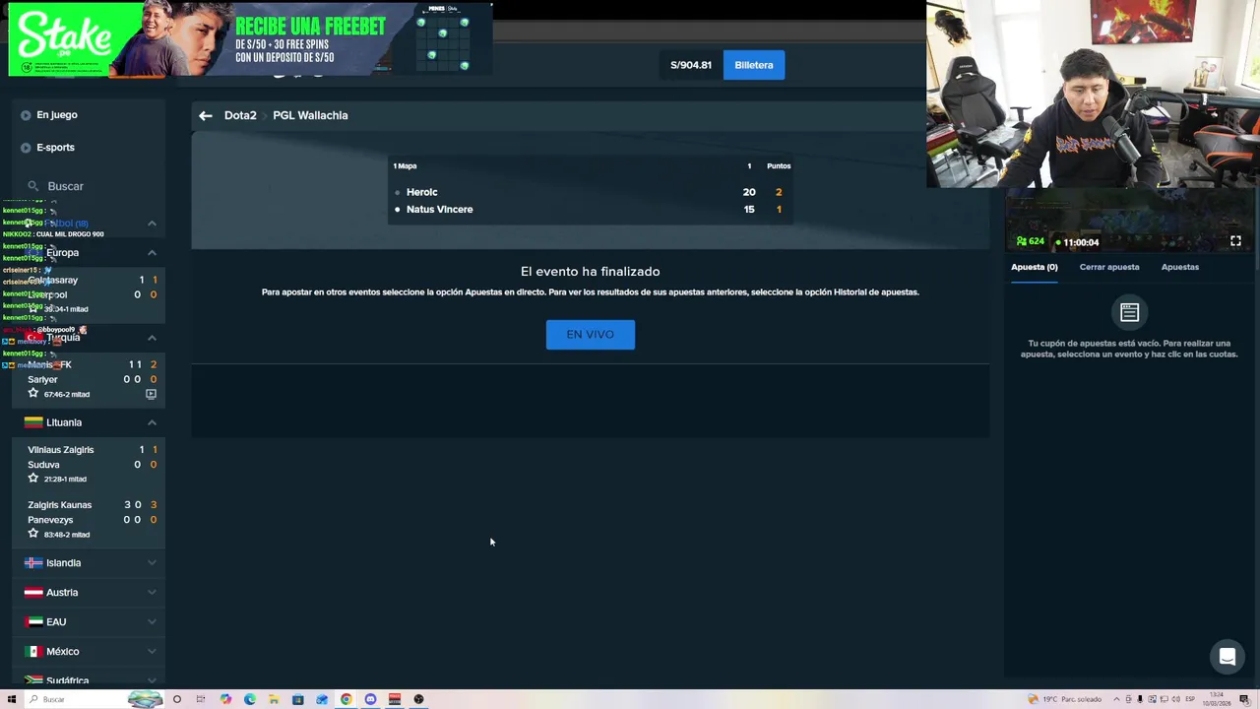The image size is (1260, 709).
Task: Click the En juego play icon
Action: [x=26, y=115]
